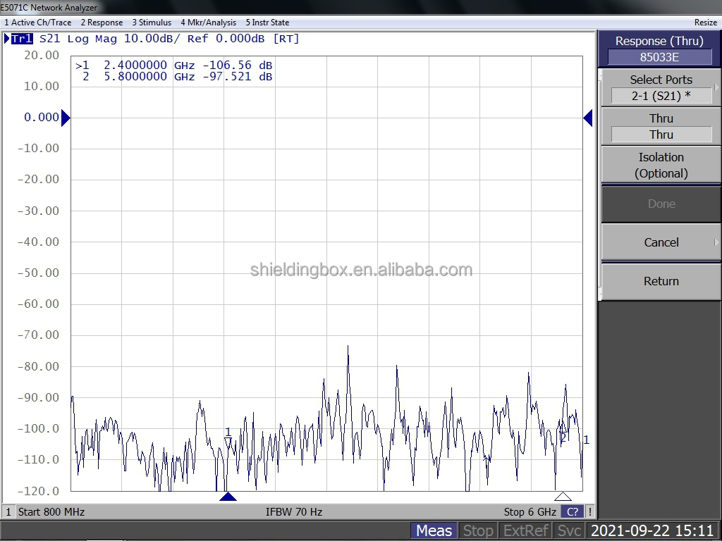
Task: Open the 4 Mkr/Analysis menu
Action: pyautogui.click(x=208, y=23)
